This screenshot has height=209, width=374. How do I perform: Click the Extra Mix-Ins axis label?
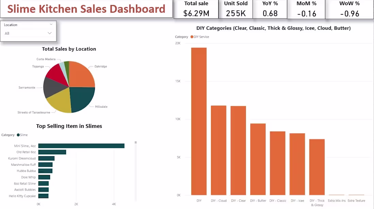[x=337, y=201]
